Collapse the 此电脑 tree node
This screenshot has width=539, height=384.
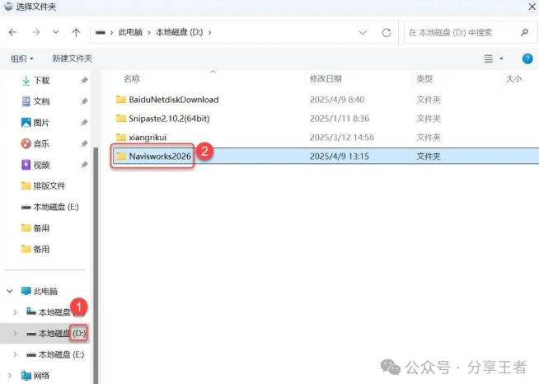pyautogui.click(x=10, y=291)
